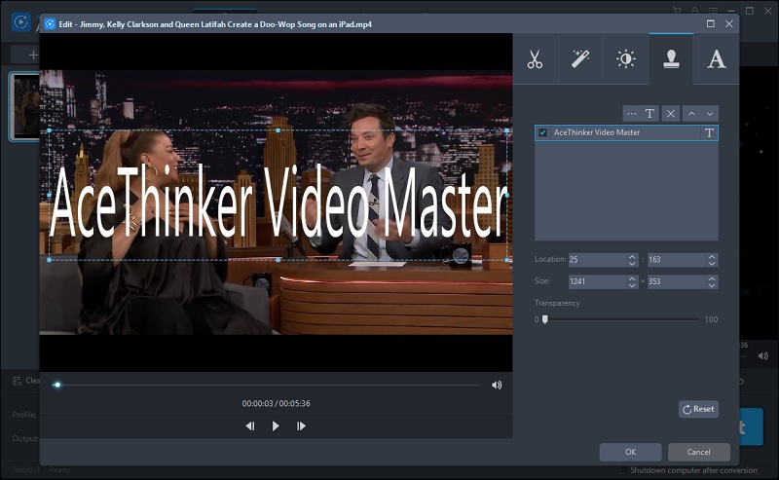Open the Effects magic wand tab

pyautogui.click(x=579, y=59)
